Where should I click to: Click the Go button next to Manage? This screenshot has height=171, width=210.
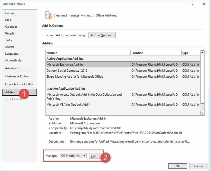94,156
